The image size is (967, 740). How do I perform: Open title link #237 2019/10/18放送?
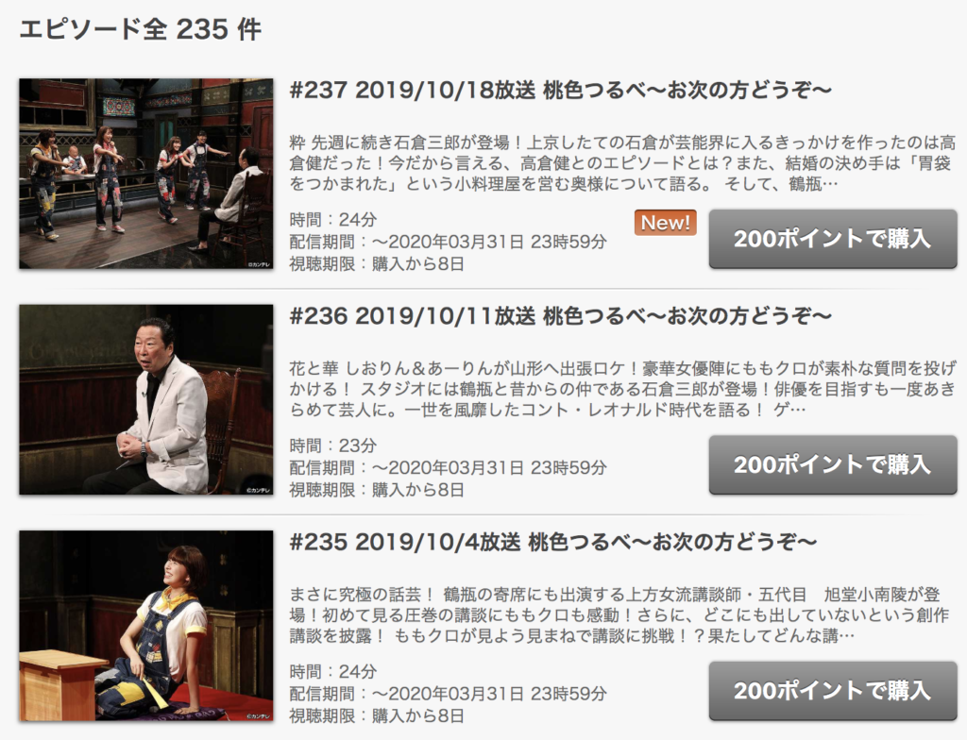coord(561,90)
